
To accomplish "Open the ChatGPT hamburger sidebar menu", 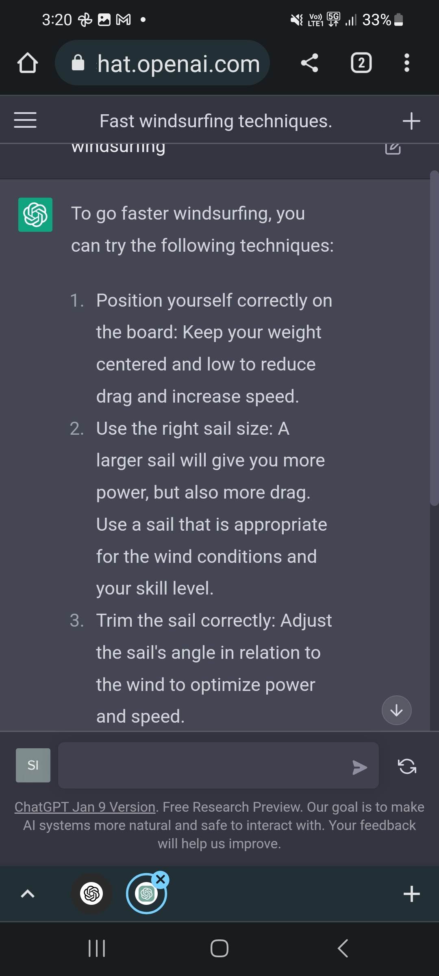I will pos(25,120).
